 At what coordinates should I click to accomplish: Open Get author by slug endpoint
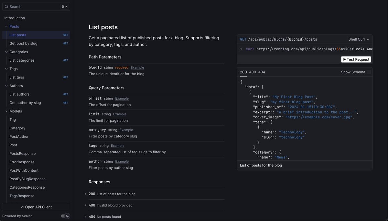coord(36,103)
